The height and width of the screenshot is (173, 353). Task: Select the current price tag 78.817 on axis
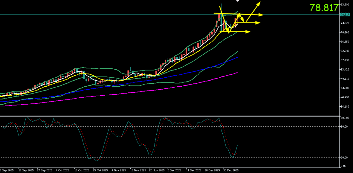[345, 14]
